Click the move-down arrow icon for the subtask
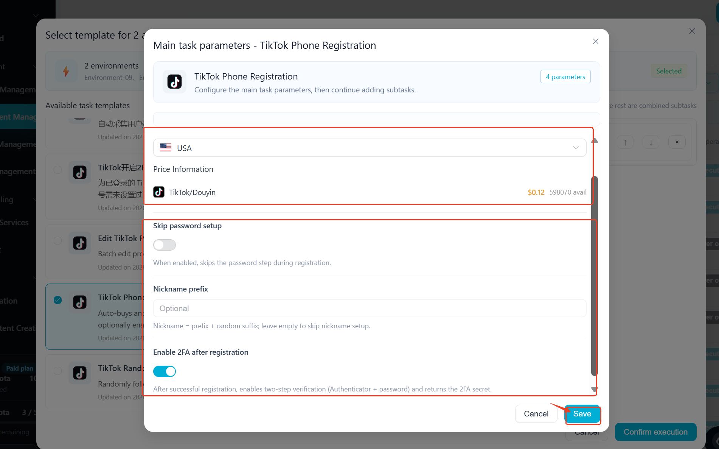Image resolution: width=719 pixels, height=449 pixels. pos(651,142)
